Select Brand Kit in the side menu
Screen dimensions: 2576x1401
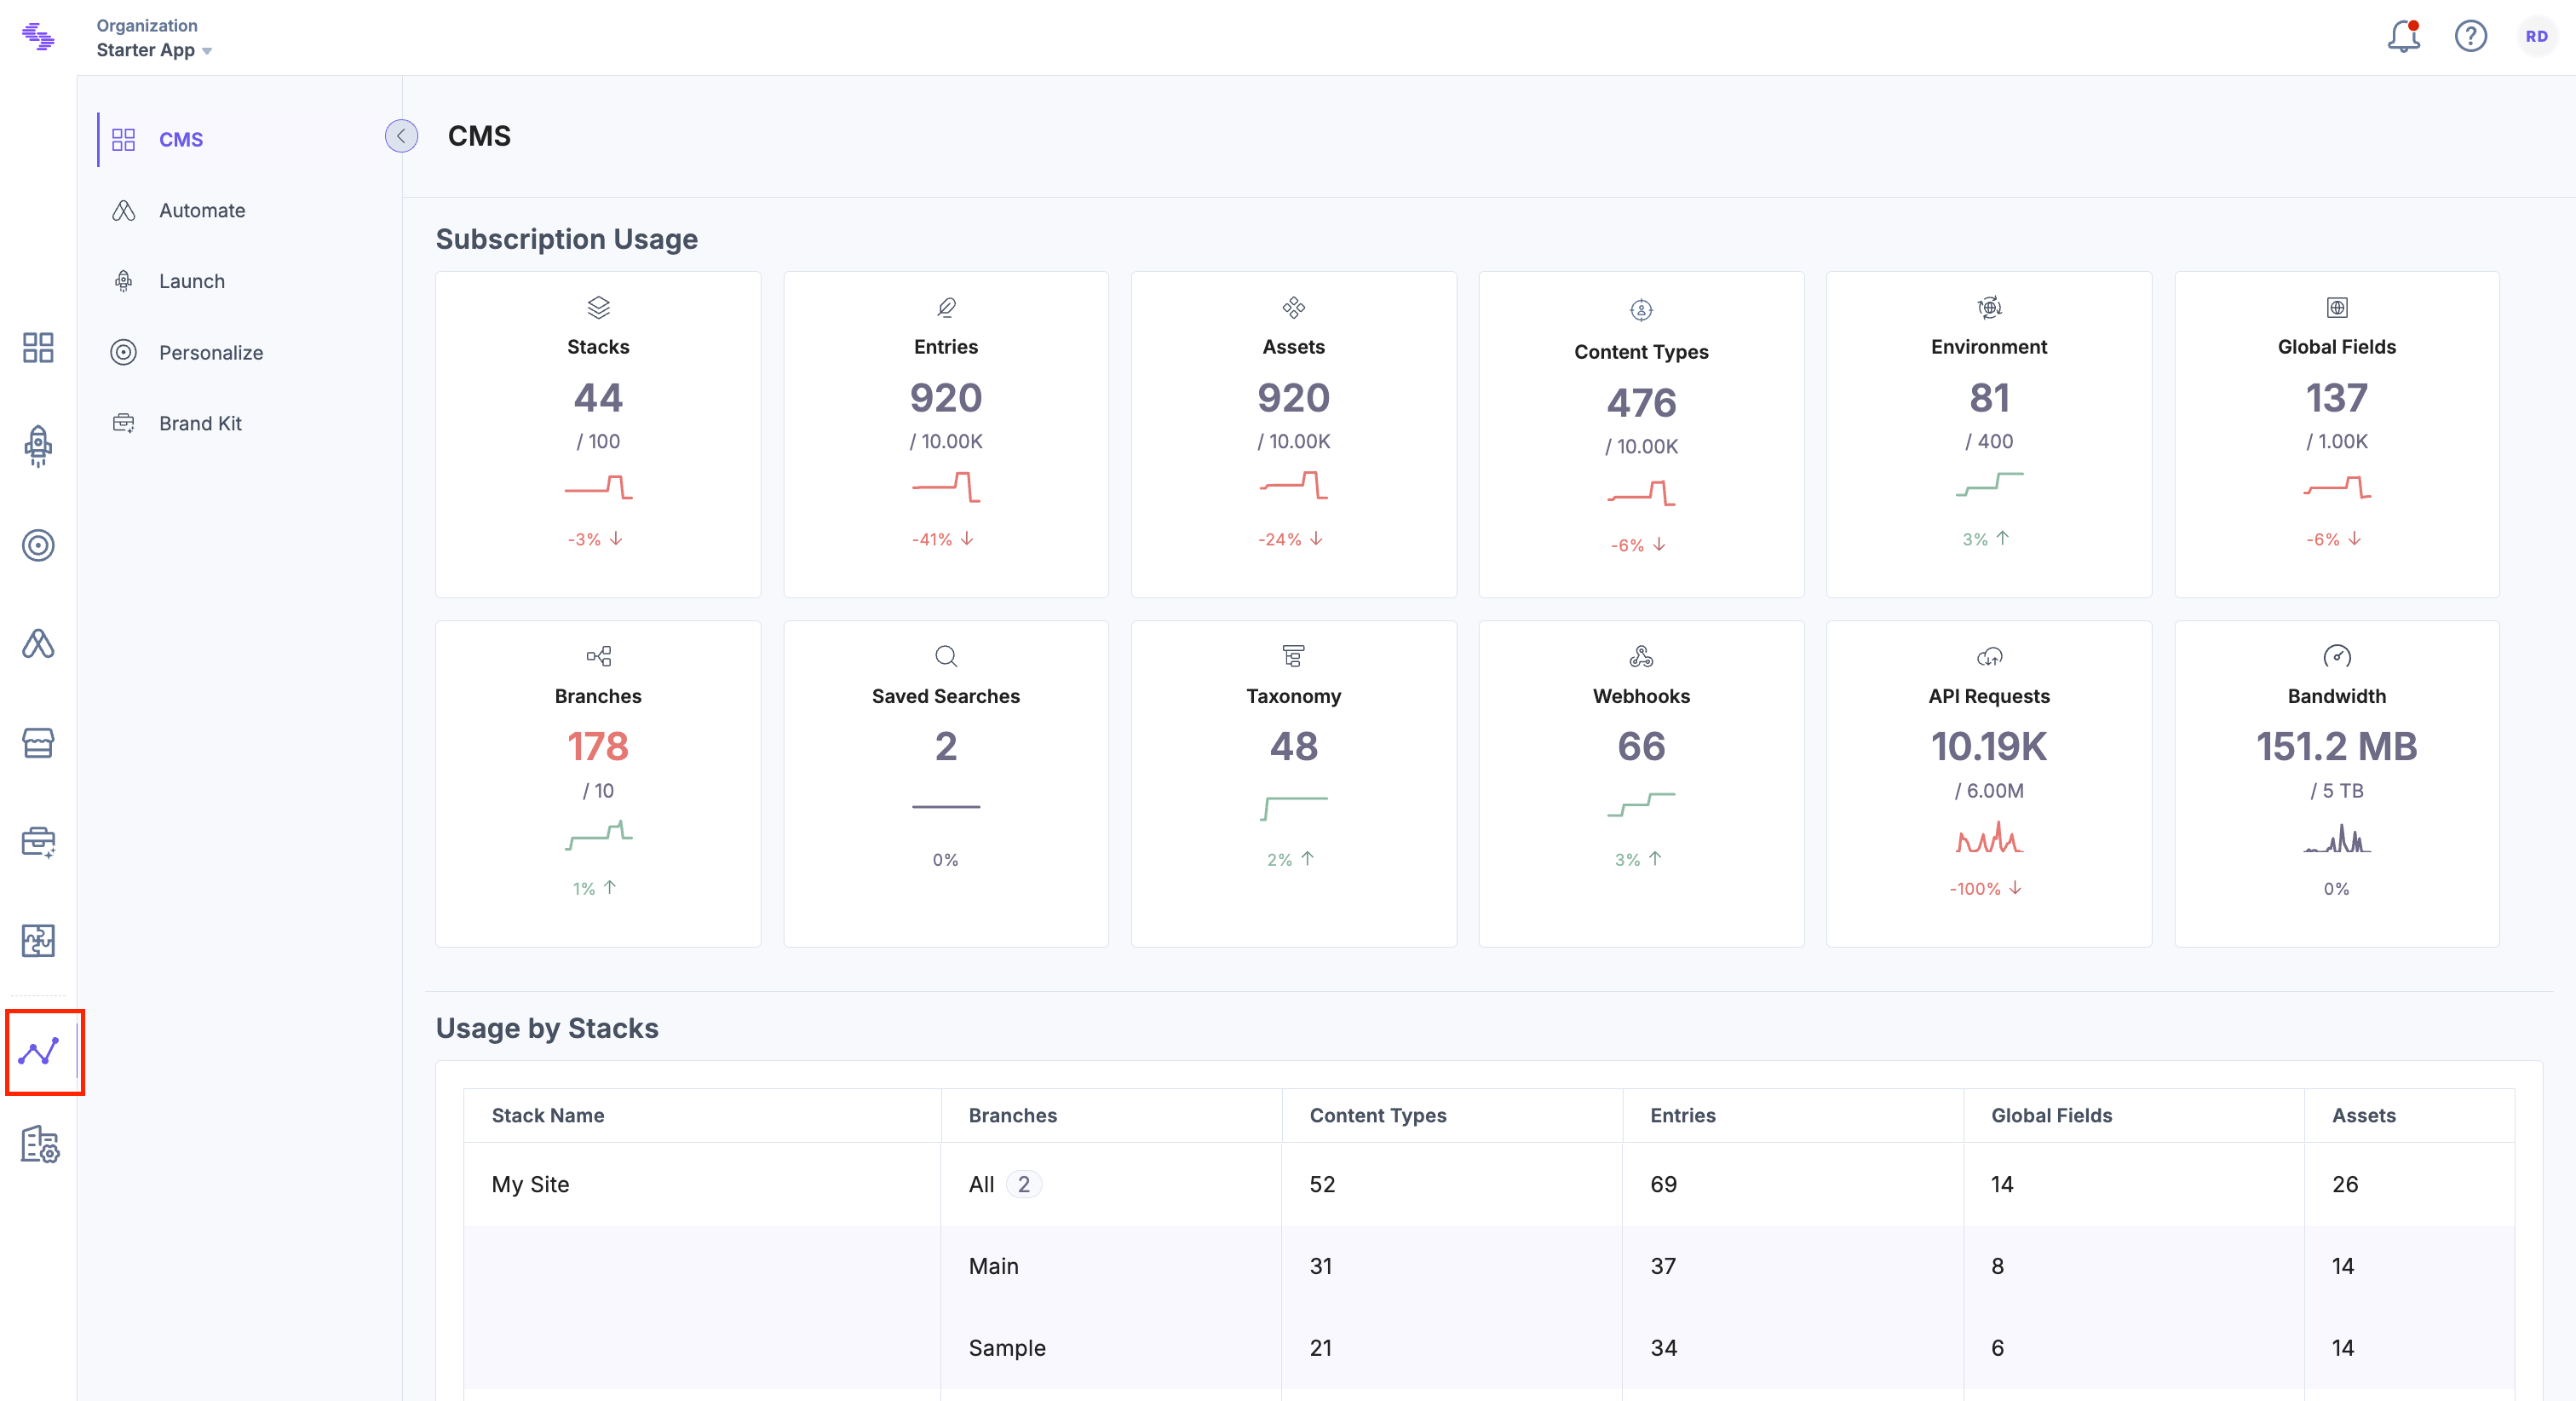[200, 424]
